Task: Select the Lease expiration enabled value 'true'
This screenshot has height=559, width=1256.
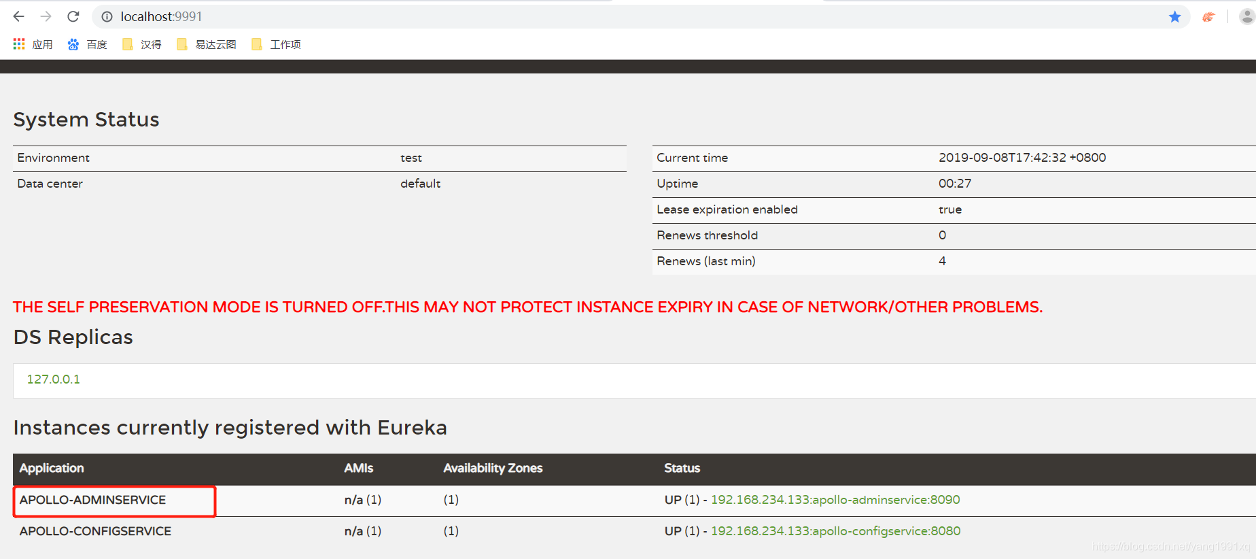Action: click(x=950, y=209)
